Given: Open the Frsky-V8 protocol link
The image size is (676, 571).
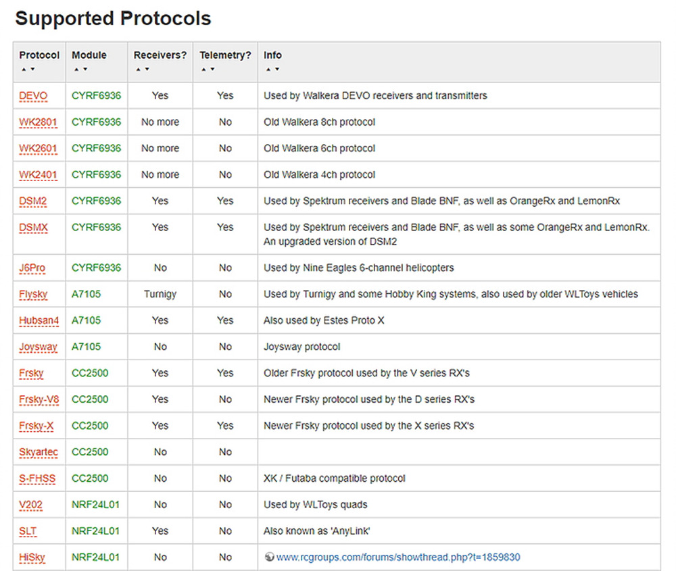Looking at the screenshot, I should [39, 399].
